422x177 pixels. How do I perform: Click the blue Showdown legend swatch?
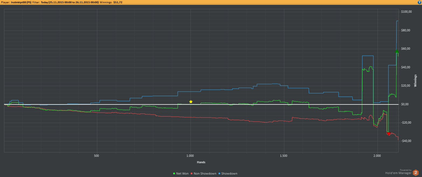[x=219, y=173]
